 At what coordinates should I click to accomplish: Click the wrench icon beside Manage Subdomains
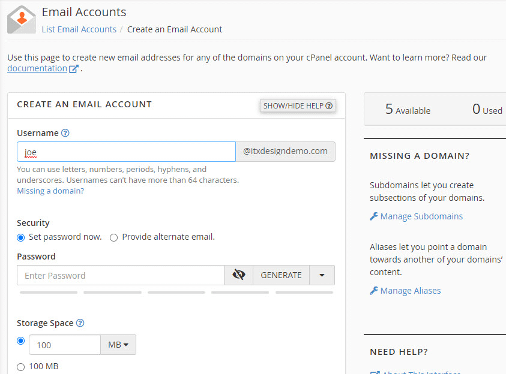click(373, 216)
